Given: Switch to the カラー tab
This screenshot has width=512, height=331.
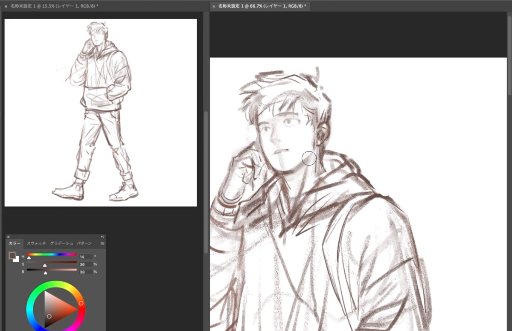Looking at the screenshot, I should click(15, 244).
